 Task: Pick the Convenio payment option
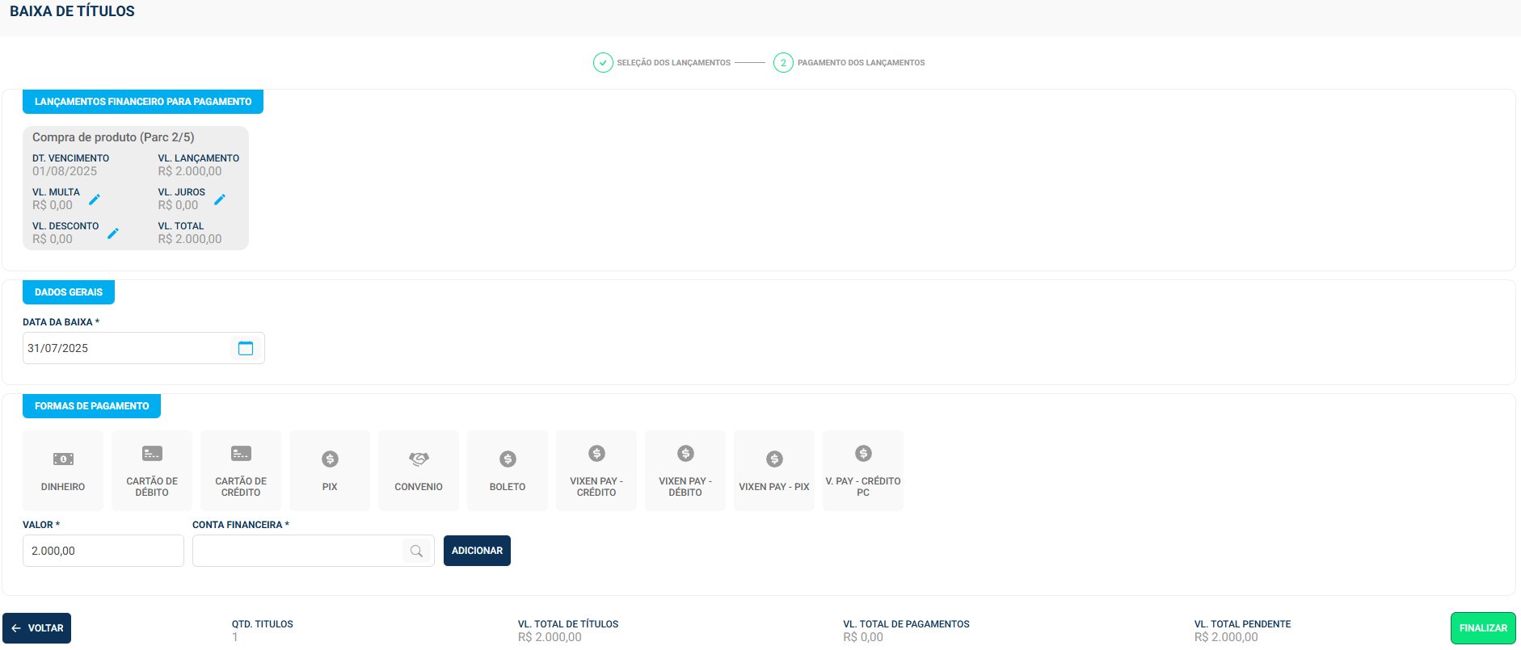pyautogui.click(x=419, y=471)
